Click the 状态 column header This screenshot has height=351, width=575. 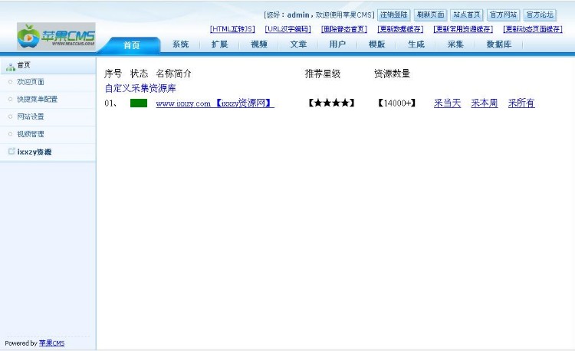point(139,74)
